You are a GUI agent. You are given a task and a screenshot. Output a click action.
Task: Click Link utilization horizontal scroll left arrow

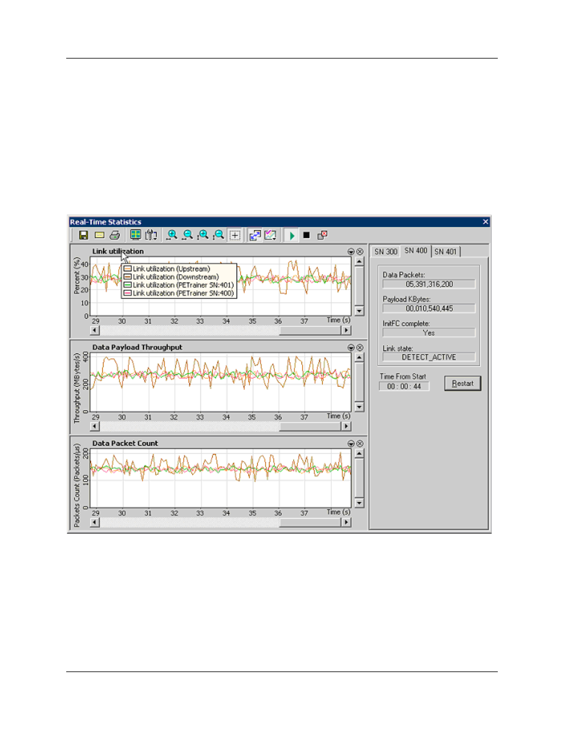95,330
